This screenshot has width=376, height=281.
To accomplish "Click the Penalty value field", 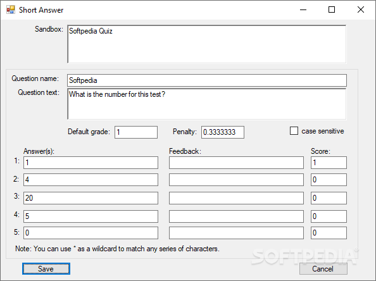I will pyautogui.click(x=223, y=132).
